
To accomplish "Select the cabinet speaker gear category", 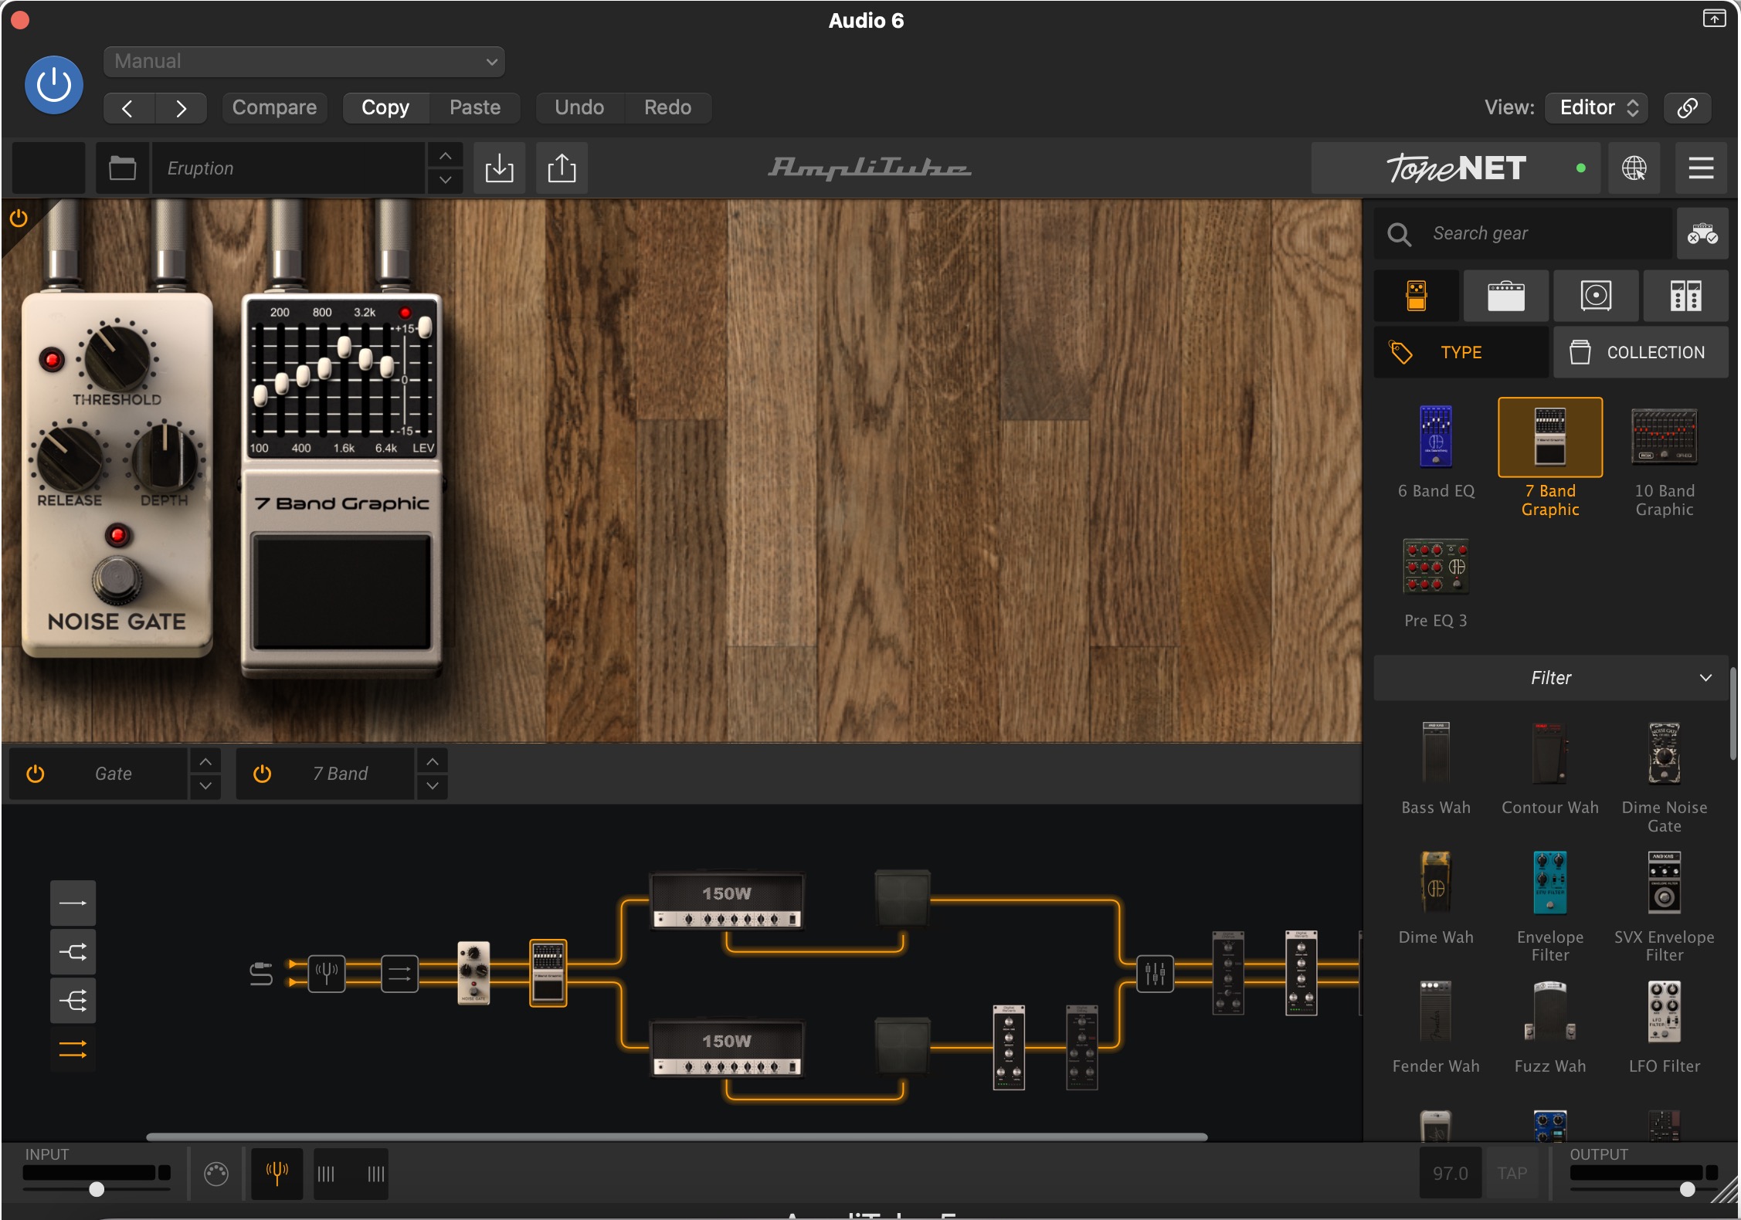I will 1596,296.
